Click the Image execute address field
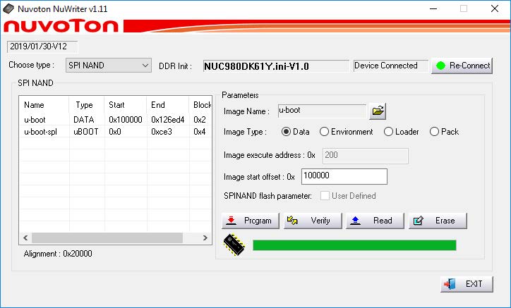The width and height of the screenshot is (511, 308). [x=366, y=156]
